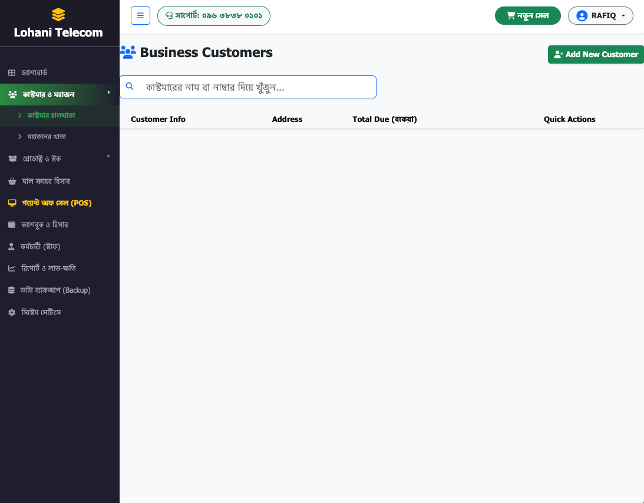The height and width of the screenshot is (503, 644).
Task: Click the প্রোডাক্ট ও স্টক boxes icon
Action: [13, 158]
